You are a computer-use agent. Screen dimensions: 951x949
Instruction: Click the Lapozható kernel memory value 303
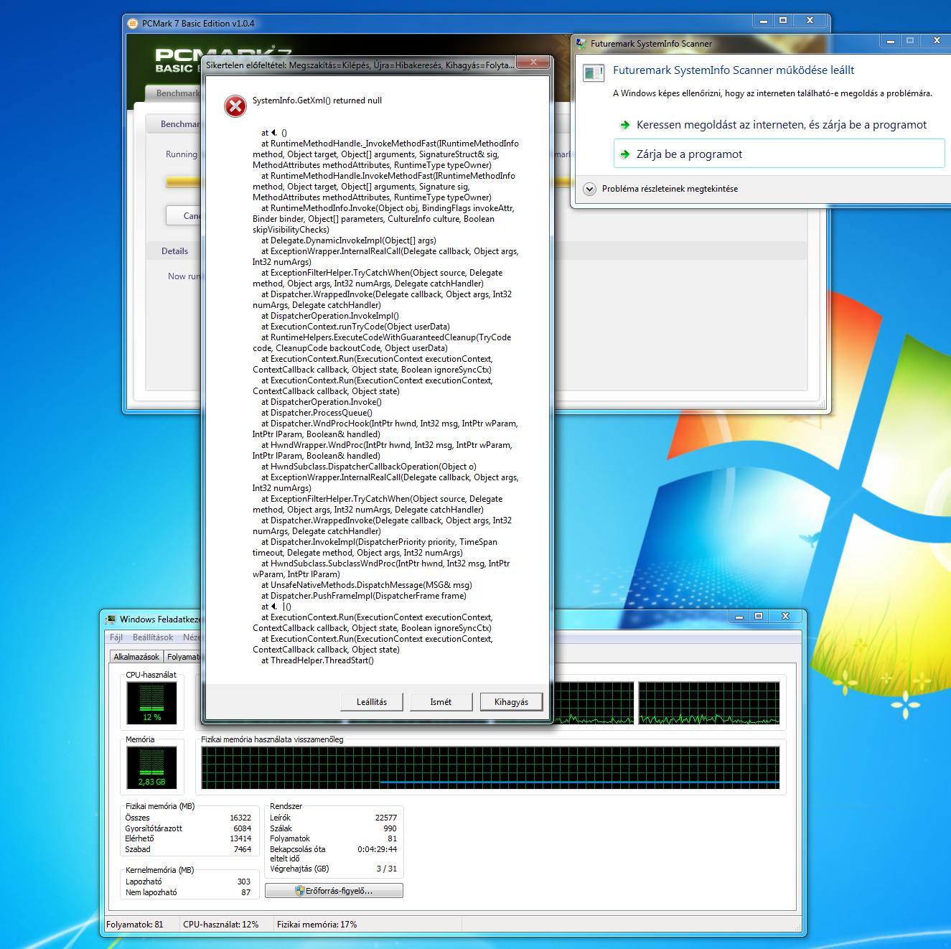click(x=244, y=882)
